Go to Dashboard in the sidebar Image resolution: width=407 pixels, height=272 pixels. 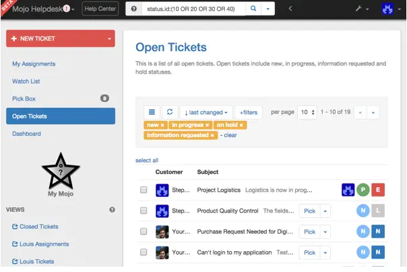[26, 134]
